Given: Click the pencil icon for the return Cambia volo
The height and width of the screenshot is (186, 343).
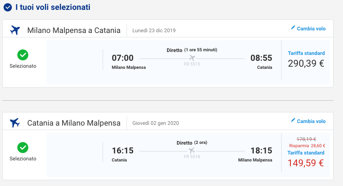Looking at the screenshot, I should (x=293, y=120).
